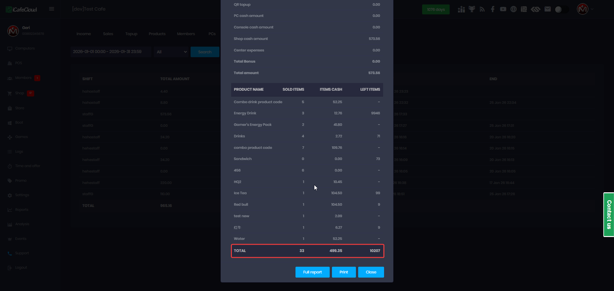
Task: Open Computers in the sidebar
Action: click(x=25, y=49)
